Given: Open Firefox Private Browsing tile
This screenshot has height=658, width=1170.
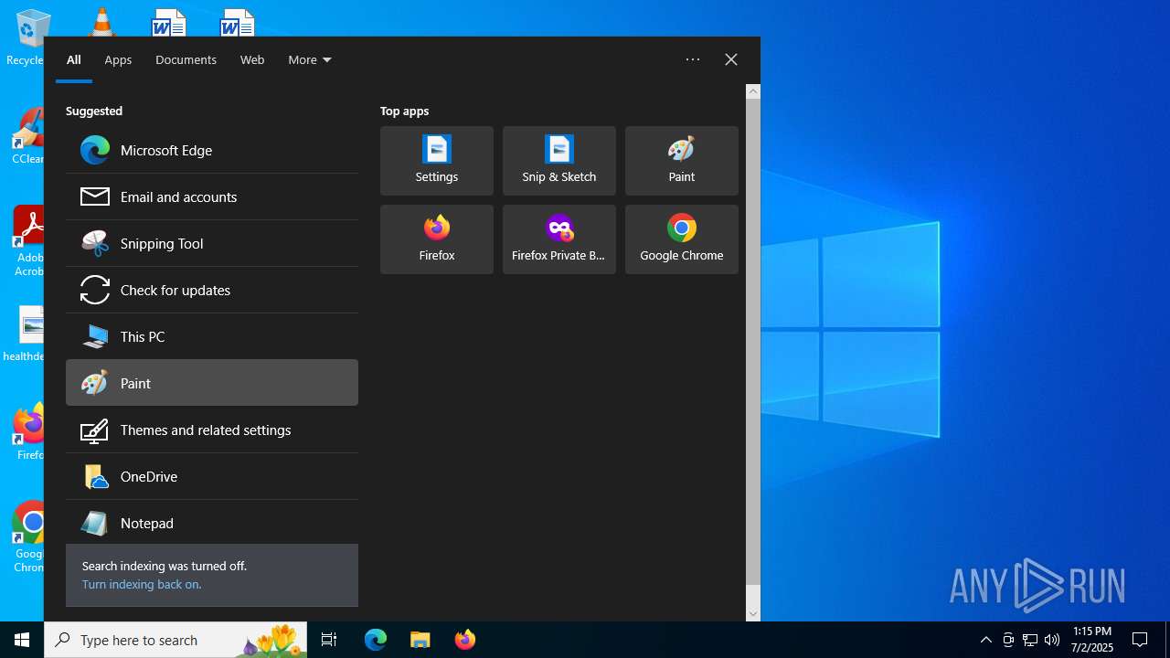Looking at the screenshot, I should click(x=559, y=239).
